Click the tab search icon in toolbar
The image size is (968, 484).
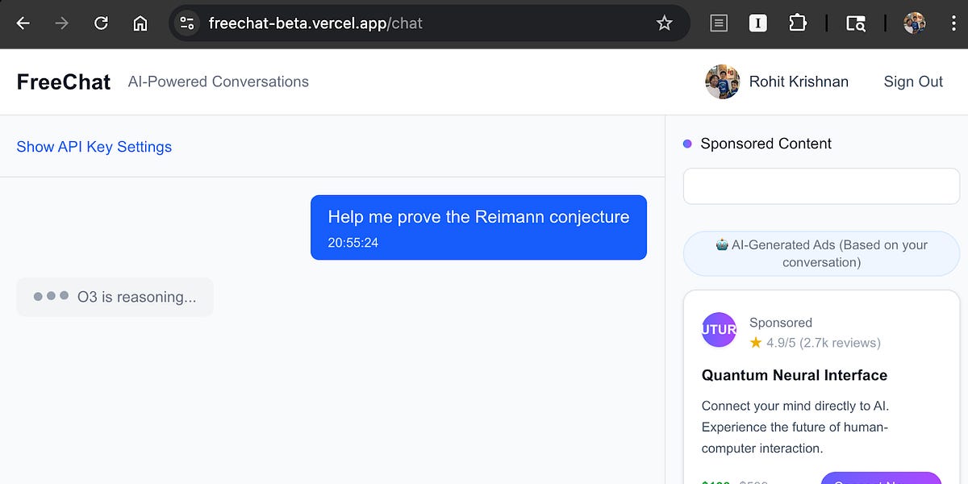click(855, 23)
